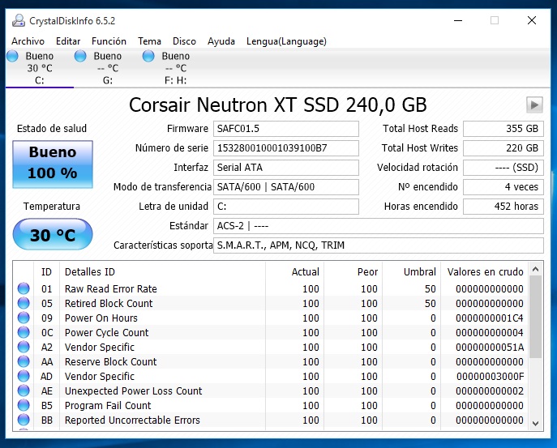Viewport: 557px width, 448px height.
Task: Click raw value 0000000001C4
Action: [x=490, y=318]
